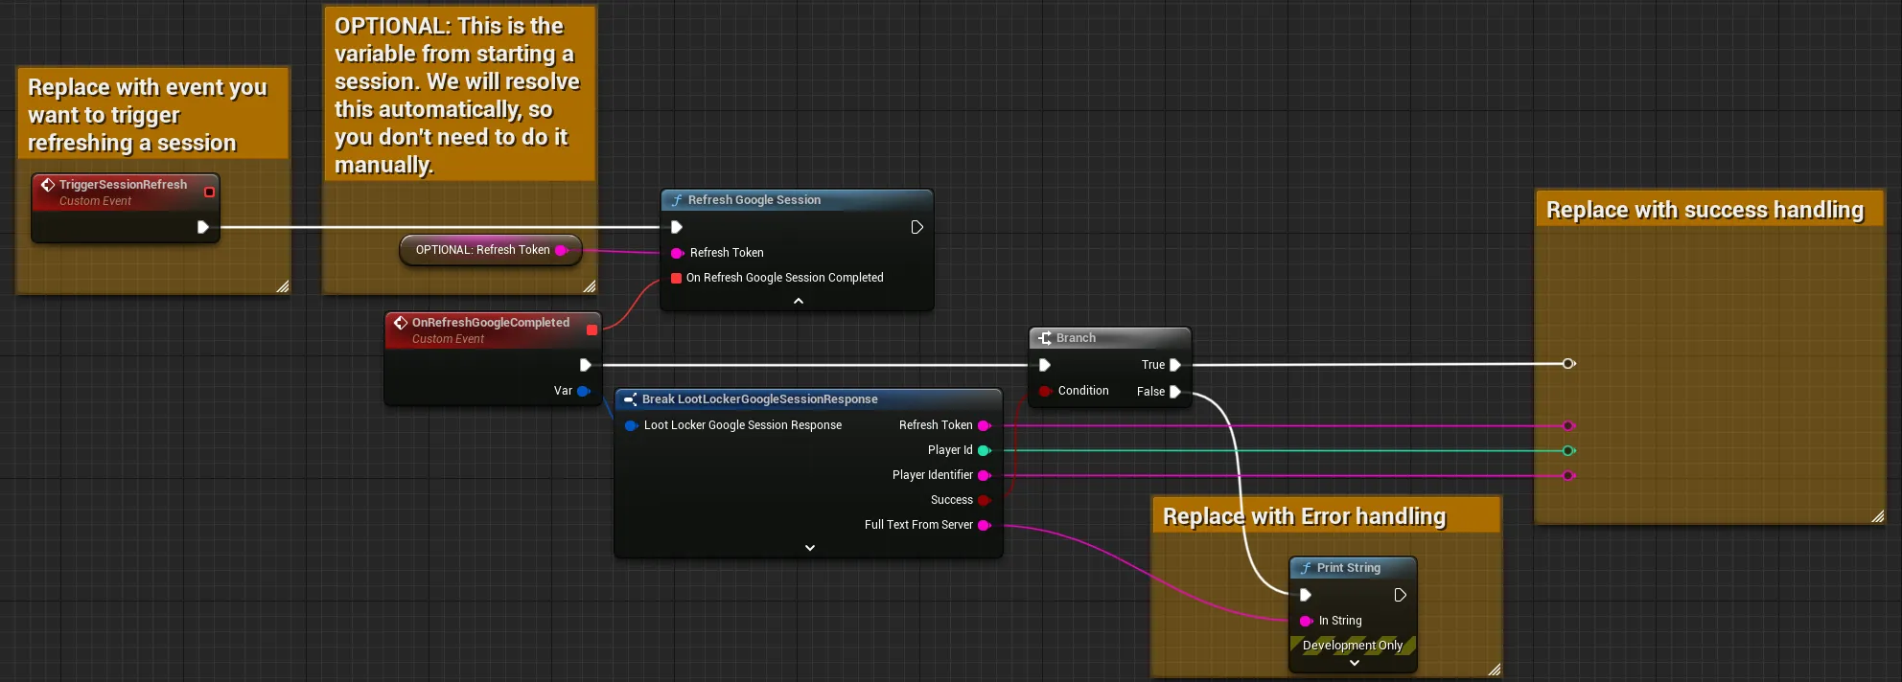The image size is (1902, 682).
Task: Click resize handle of trigger event comment box
Action: pyautogui.click(x=282, y=286)
